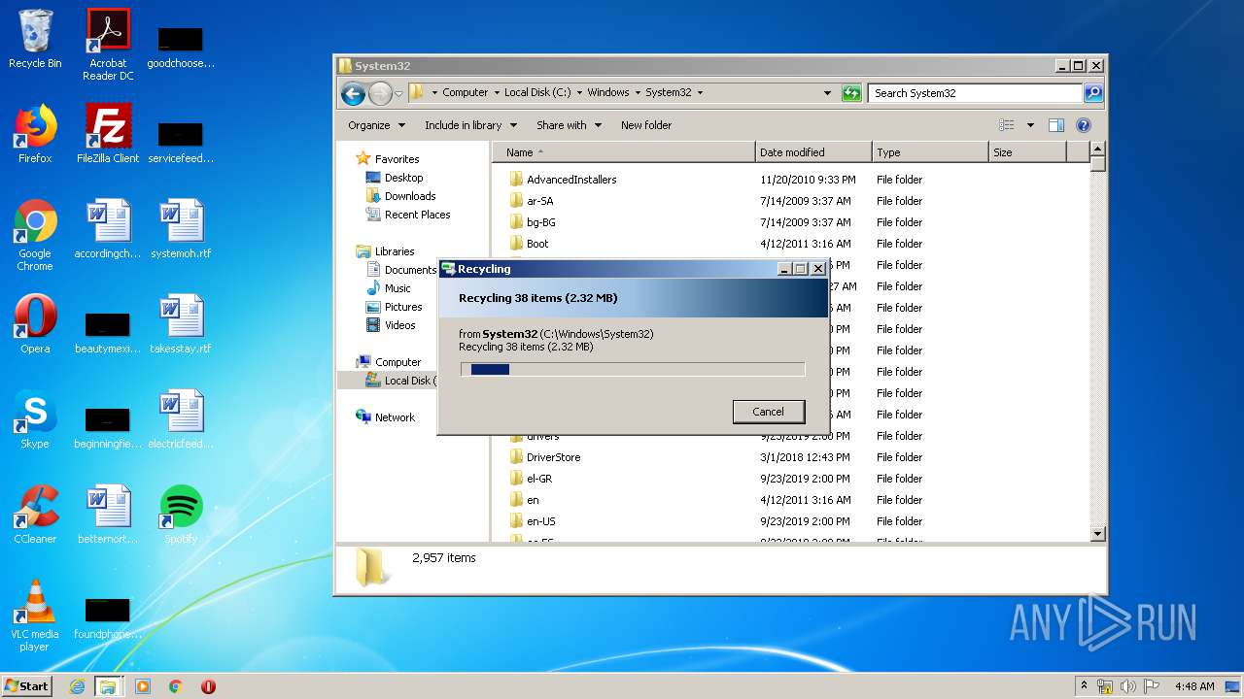Select Libraries in the navigation pane

pyautogui.click(x=395, y=251)
